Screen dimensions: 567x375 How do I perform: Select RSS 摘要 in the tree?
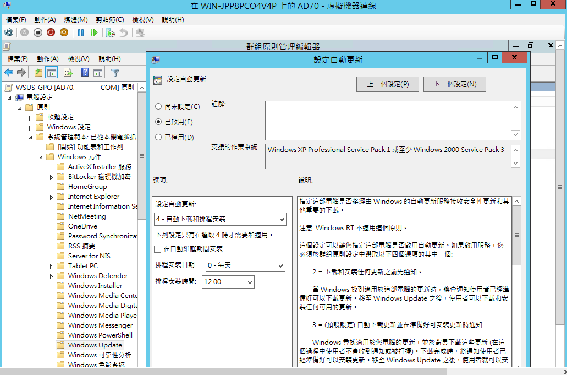click(x=81, y=246)
